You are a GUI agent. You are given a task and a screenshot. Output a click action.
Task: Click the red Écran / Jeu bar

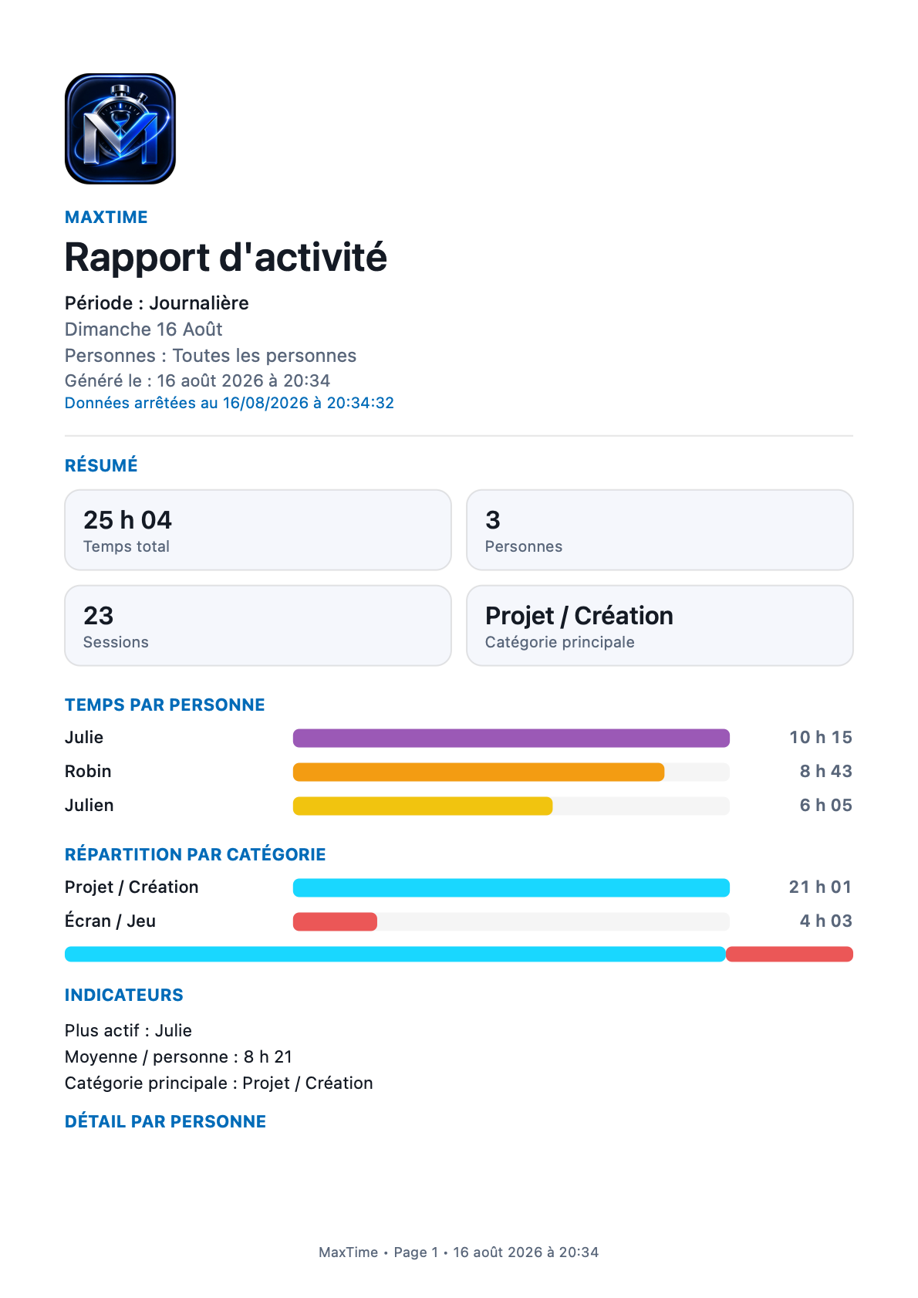tap(335, 922)
